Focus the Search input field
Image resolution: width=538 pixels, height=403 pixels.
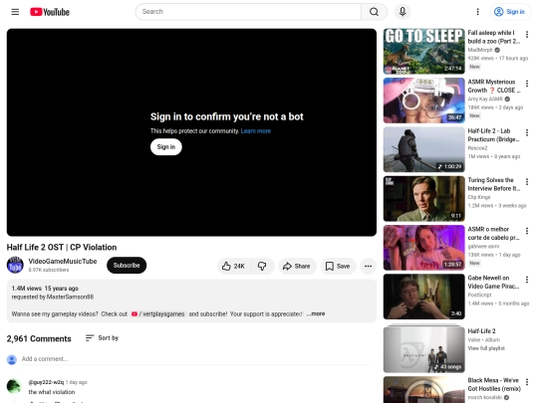click(248, 12)
